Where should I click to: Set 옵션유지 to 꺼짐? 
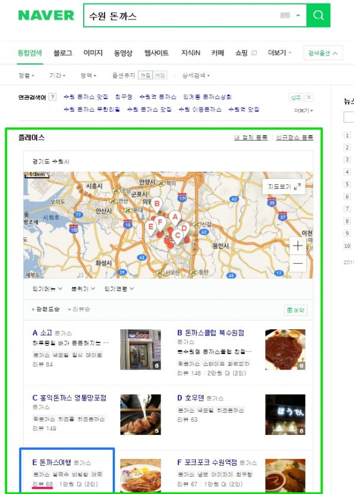[145, 76]
